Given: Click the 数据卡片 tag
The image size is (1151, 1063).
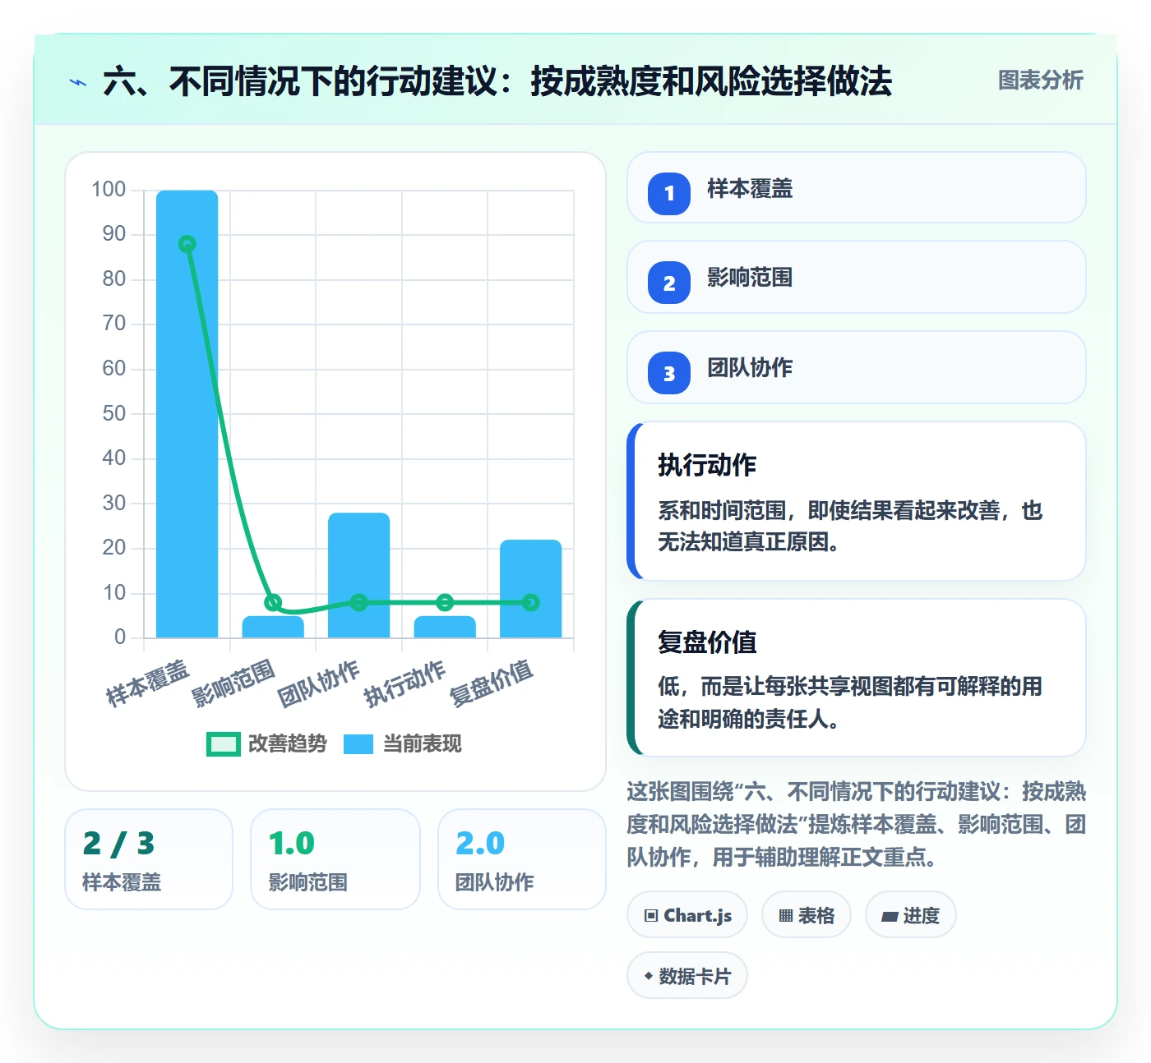Looking at the screenshot, I should pos(687,976).
